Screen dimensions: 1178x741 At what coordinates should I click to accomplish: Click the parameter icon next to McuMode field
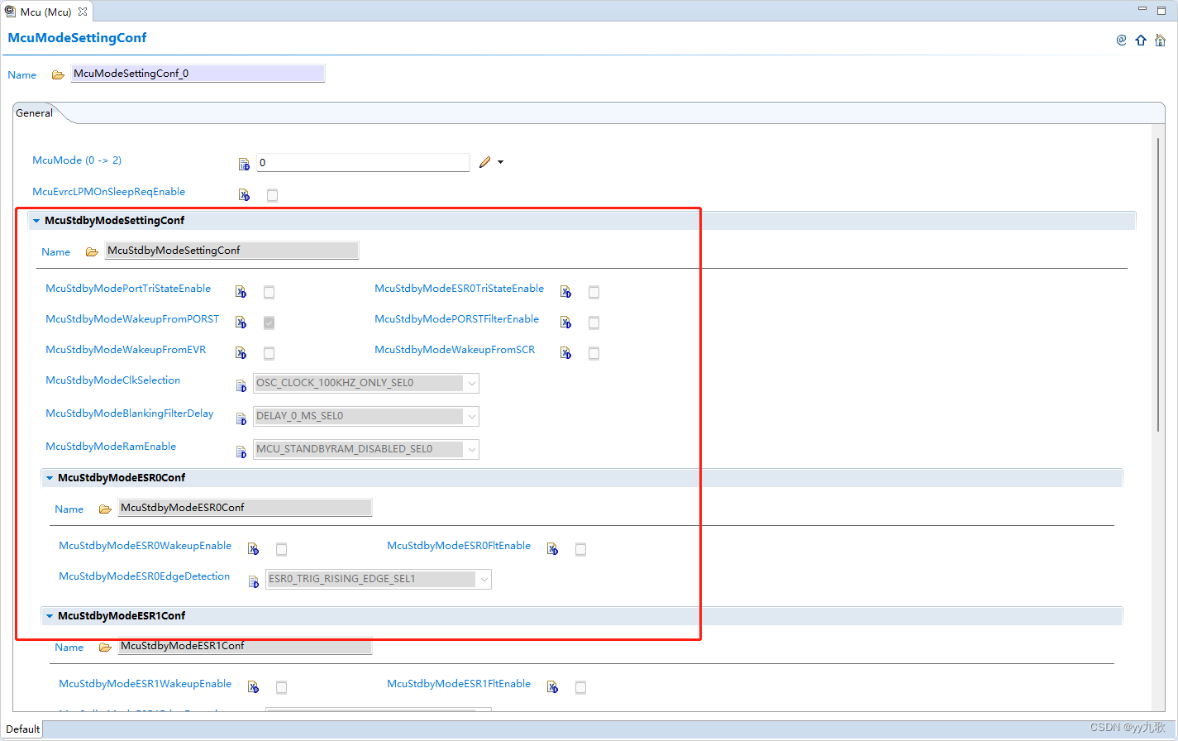tap(244, 164)
